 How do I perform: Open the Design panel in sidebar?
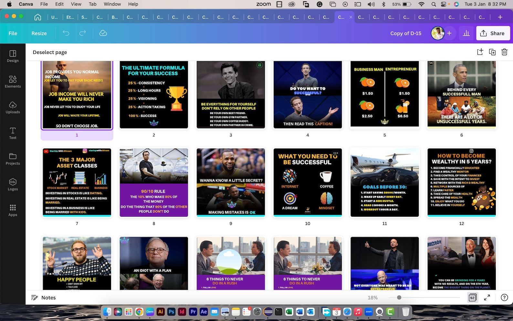pos(13,56)
